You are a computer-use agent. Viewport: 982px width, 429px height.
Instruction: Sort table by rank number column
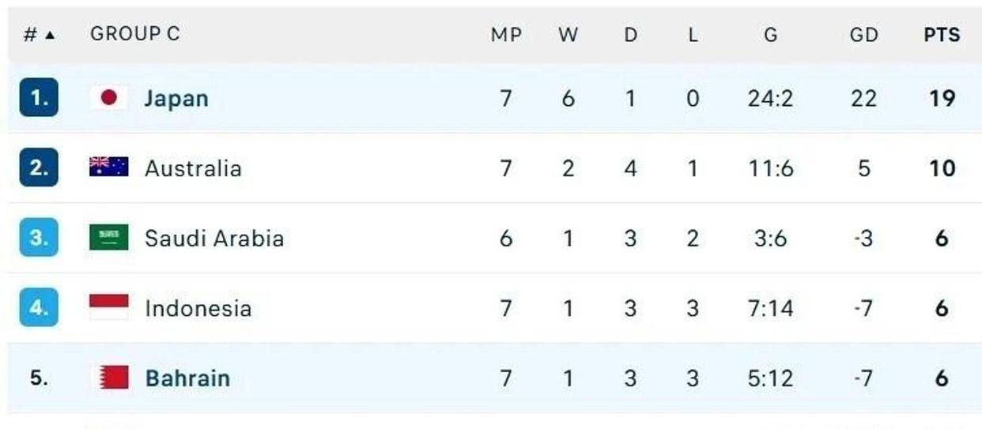(39, 35)
